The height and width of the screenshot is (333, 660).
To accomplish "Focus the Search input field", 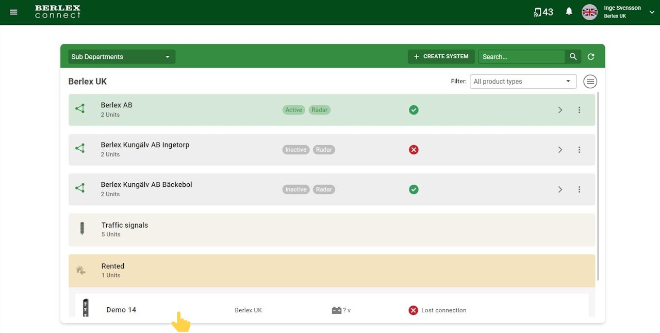I will (522, 57).
